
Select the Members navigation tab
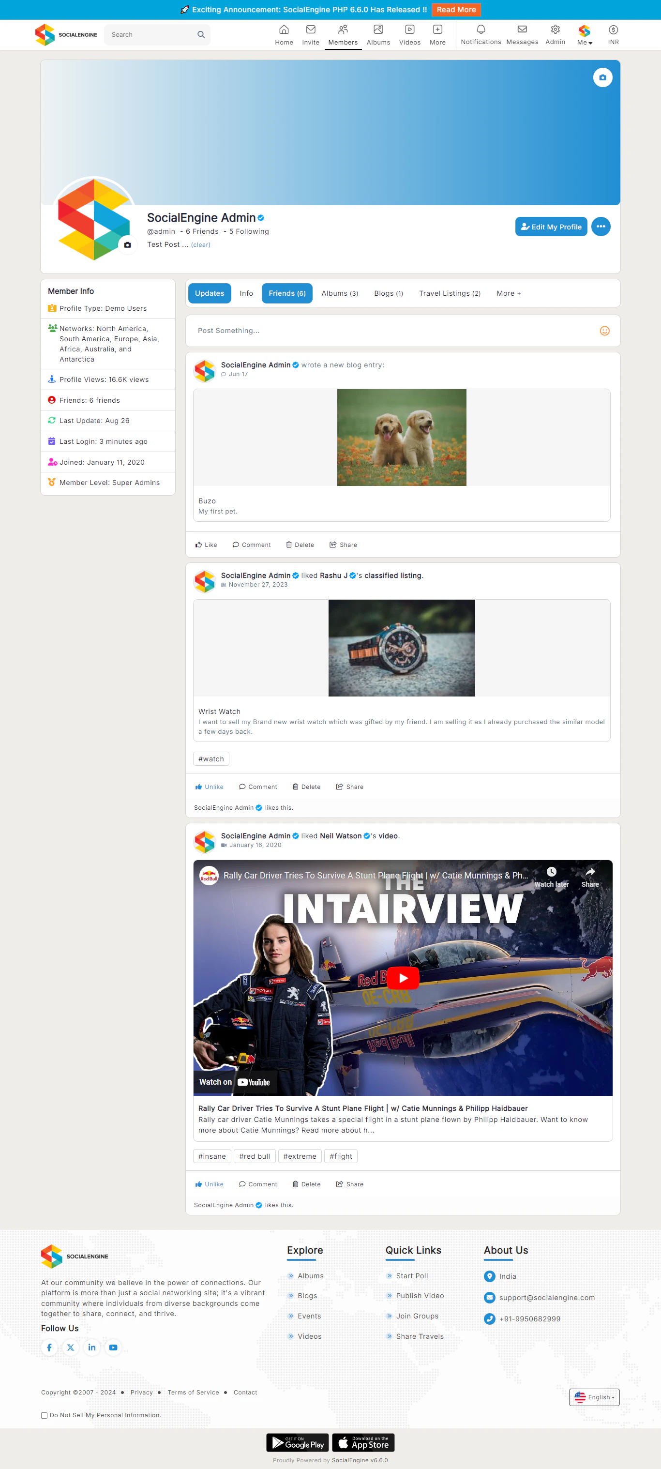(343, 35)
